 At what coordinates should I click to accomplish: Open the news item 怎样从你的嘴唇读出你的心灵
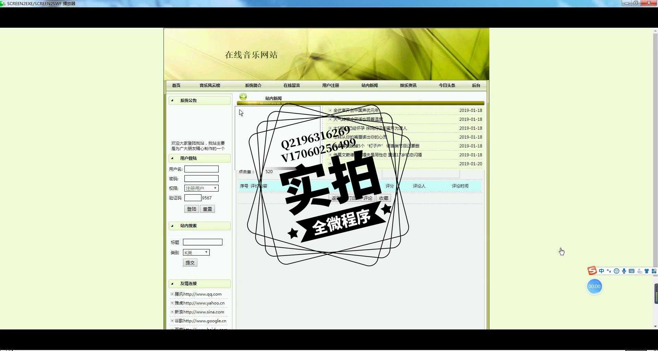[360, 137]
